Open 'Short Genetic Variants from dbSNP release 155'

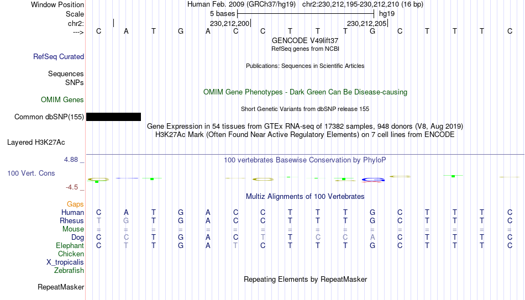pyautogui.click(x=305, y=109)
